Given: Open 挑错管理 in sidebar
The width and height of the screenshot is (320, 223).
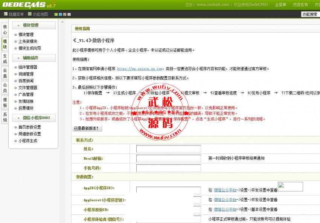Looking at the screenshot, I should [26, 74].
